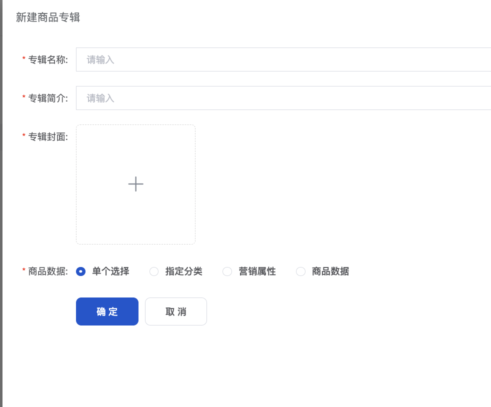The height and width of the screenshot is (407, 491).
Task: Select the 营销属性 radio button
Action: pyautogui.click(x=227, y=271)
